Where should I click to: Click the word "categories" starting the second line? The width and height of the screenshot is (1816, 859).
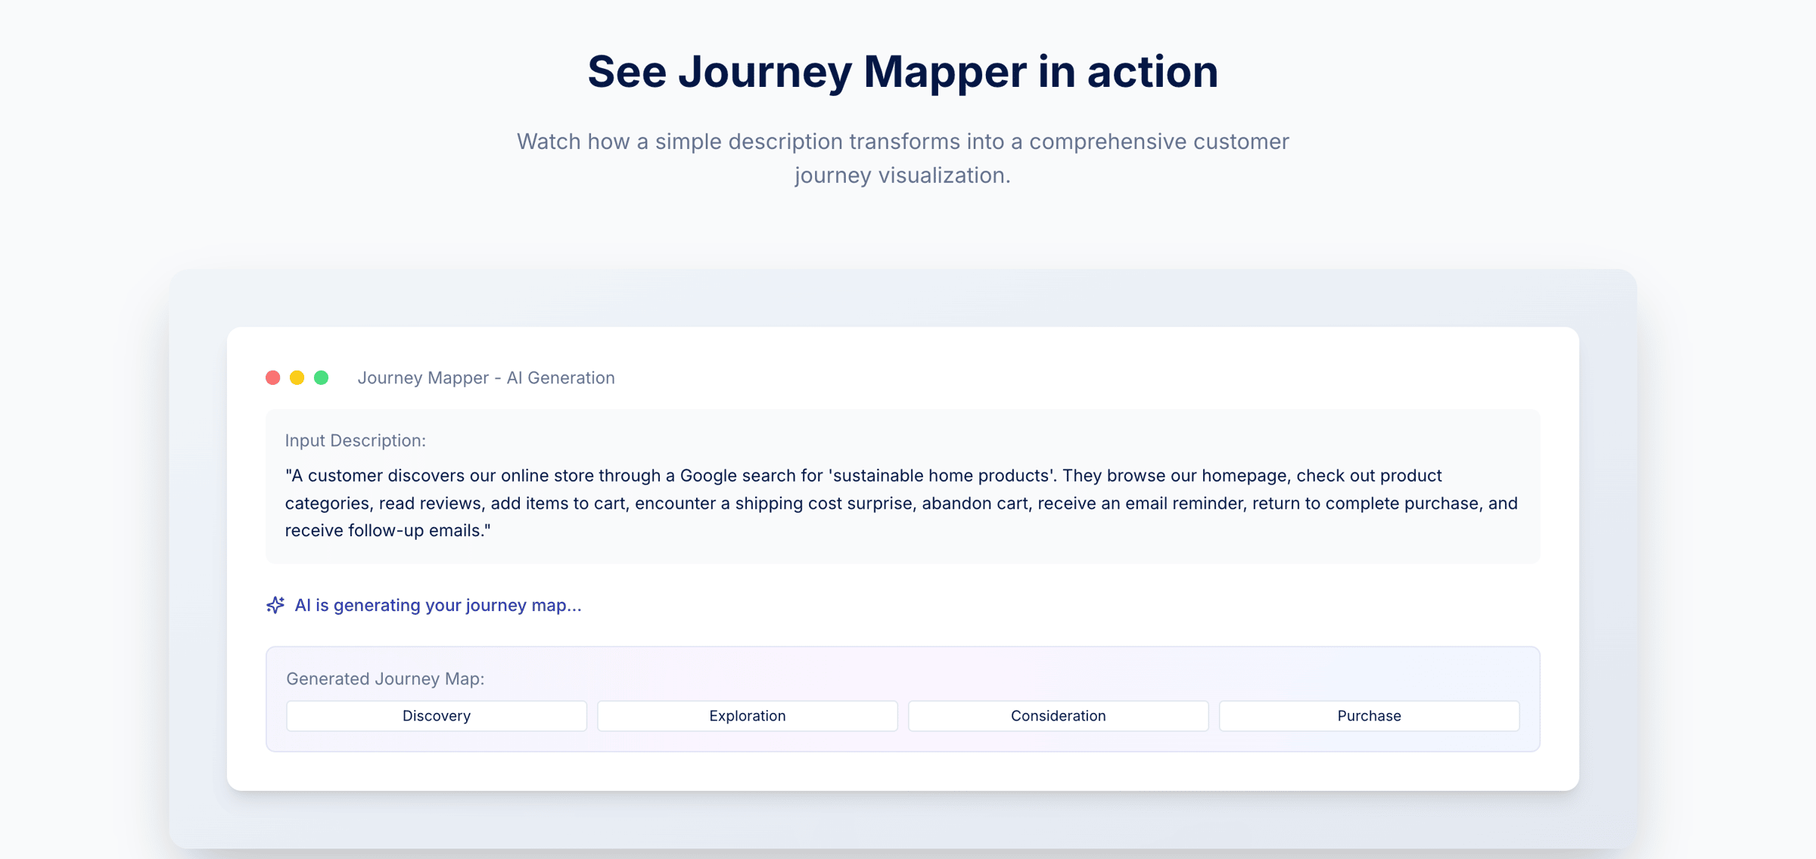click(327, 504)
